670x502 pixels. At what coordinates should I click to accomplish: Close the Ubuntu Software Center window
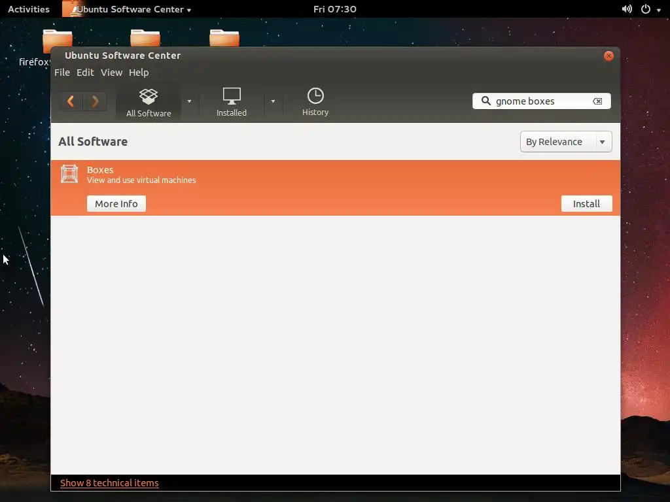pyautogui.click(x=608, y=56)
